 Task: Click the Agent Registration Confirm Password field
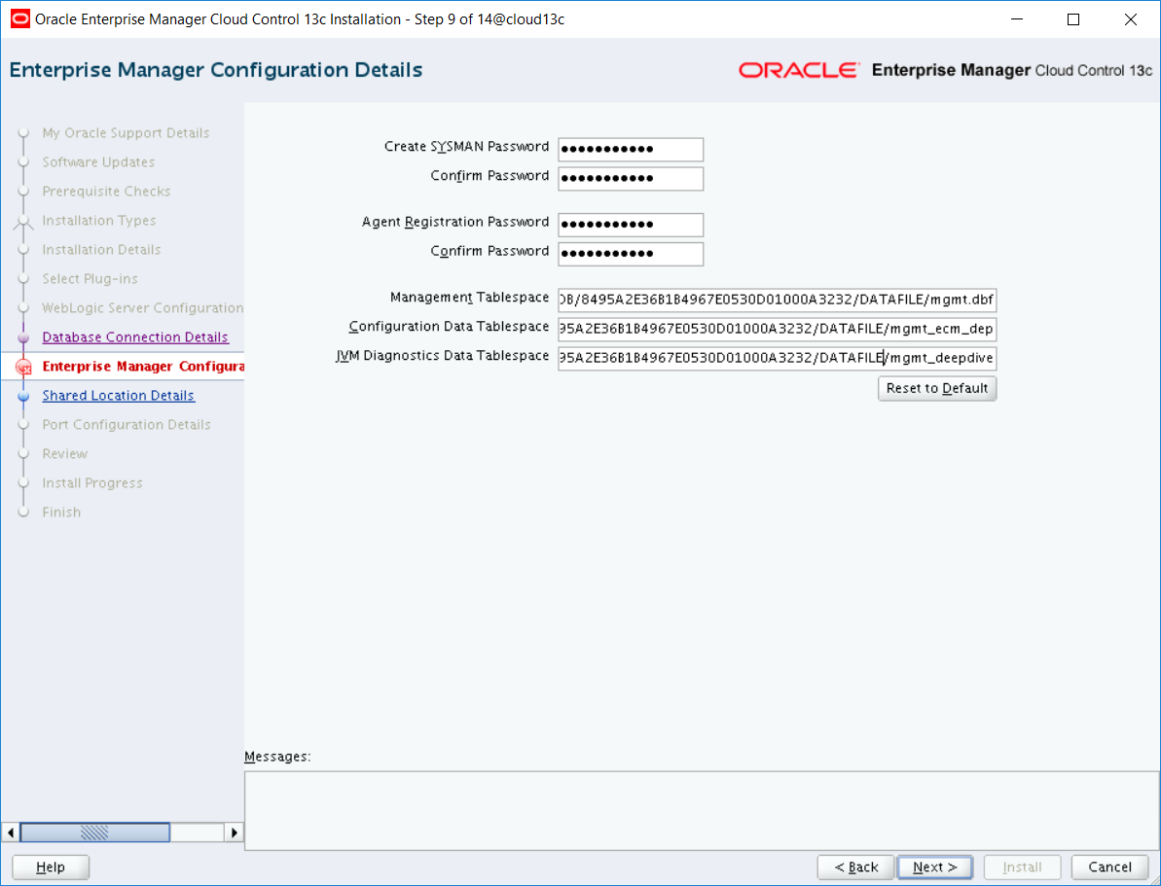[x=630, y=254]
